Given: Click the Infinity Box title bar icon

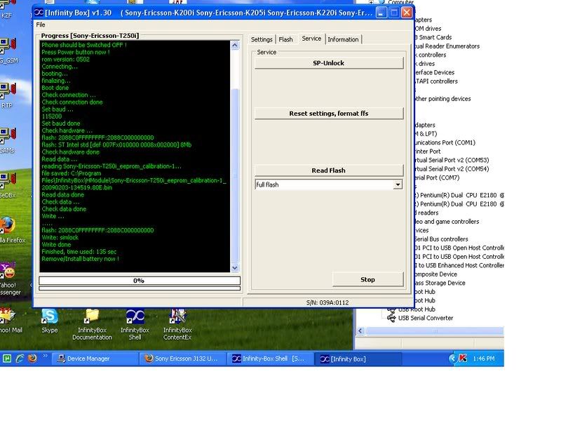Looking at the screenshot, I should click(x=39, y=13).
